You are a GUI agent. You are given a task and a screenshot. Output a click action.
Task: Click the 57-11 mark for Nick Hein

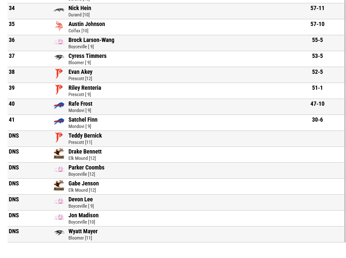click(317, 8)
